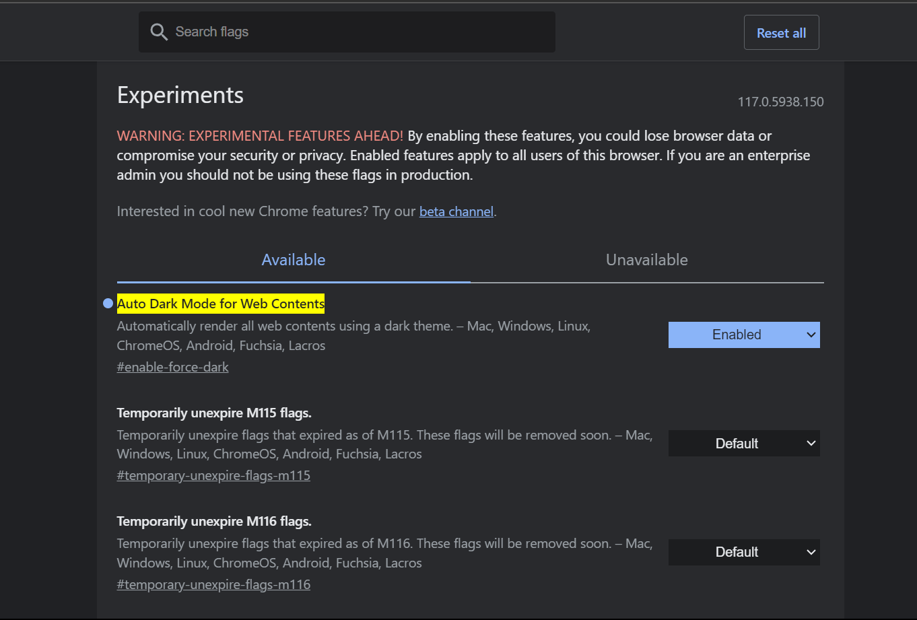917x620 pixels.
Task: Click the Experiments heading
Action: coord(180,95)
